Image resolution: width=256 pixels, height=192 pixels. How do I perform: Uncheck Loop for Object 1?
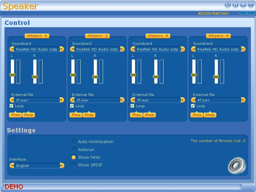pyautogui.click(x=11, y=106)
